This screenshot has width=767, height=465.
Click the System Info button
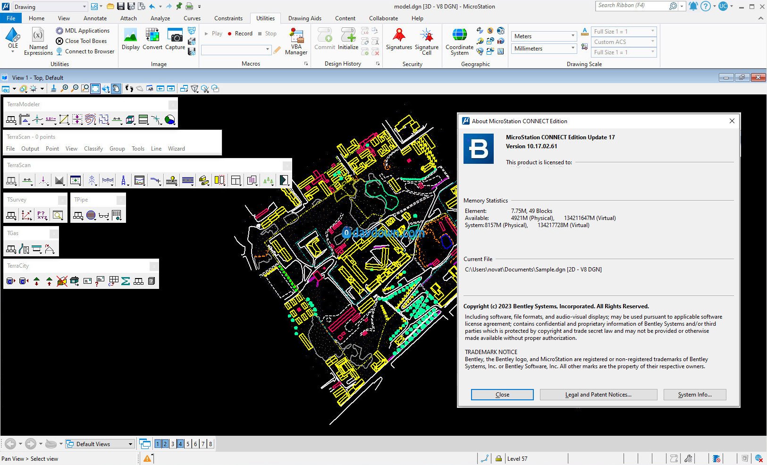click(694, 395)
